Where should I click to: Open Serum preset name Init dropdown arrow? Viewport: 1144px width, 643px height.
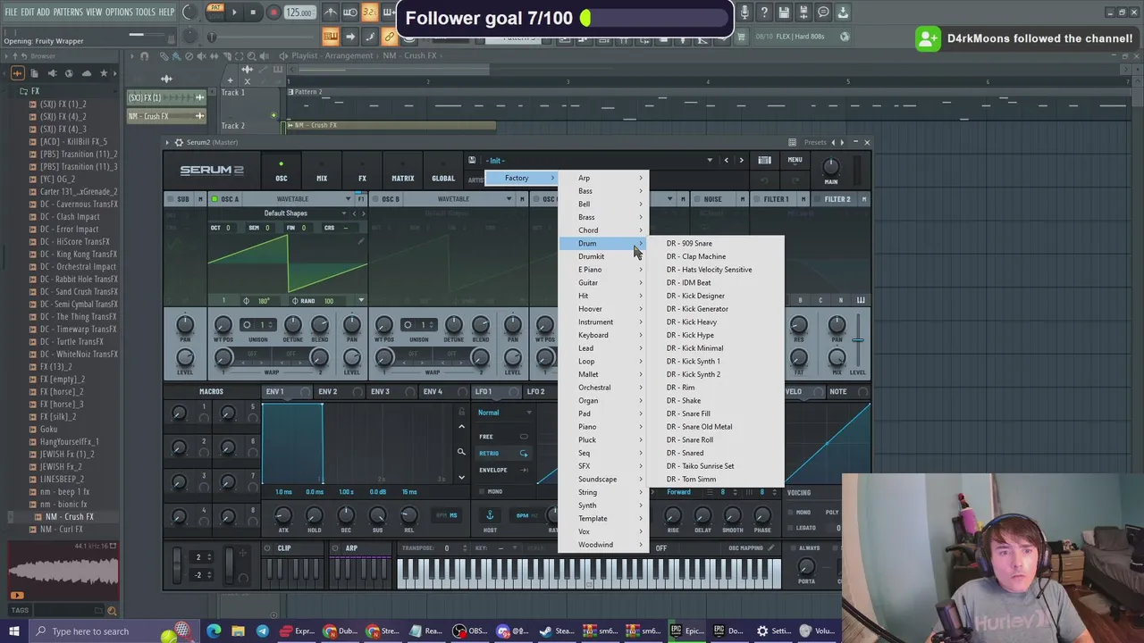click(x=710, y=160)
